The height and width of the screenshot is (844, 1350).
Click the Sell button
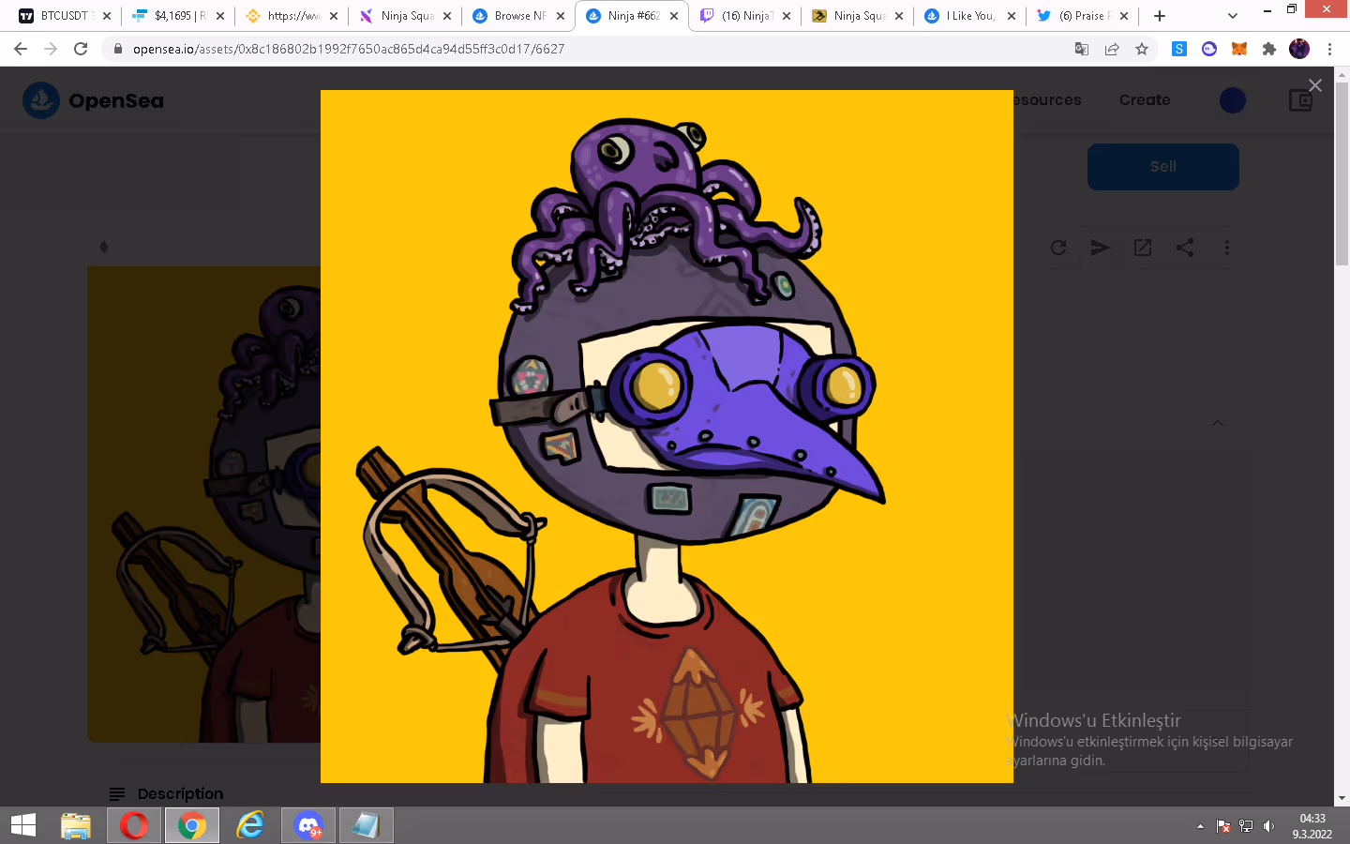click(1163, 167)
